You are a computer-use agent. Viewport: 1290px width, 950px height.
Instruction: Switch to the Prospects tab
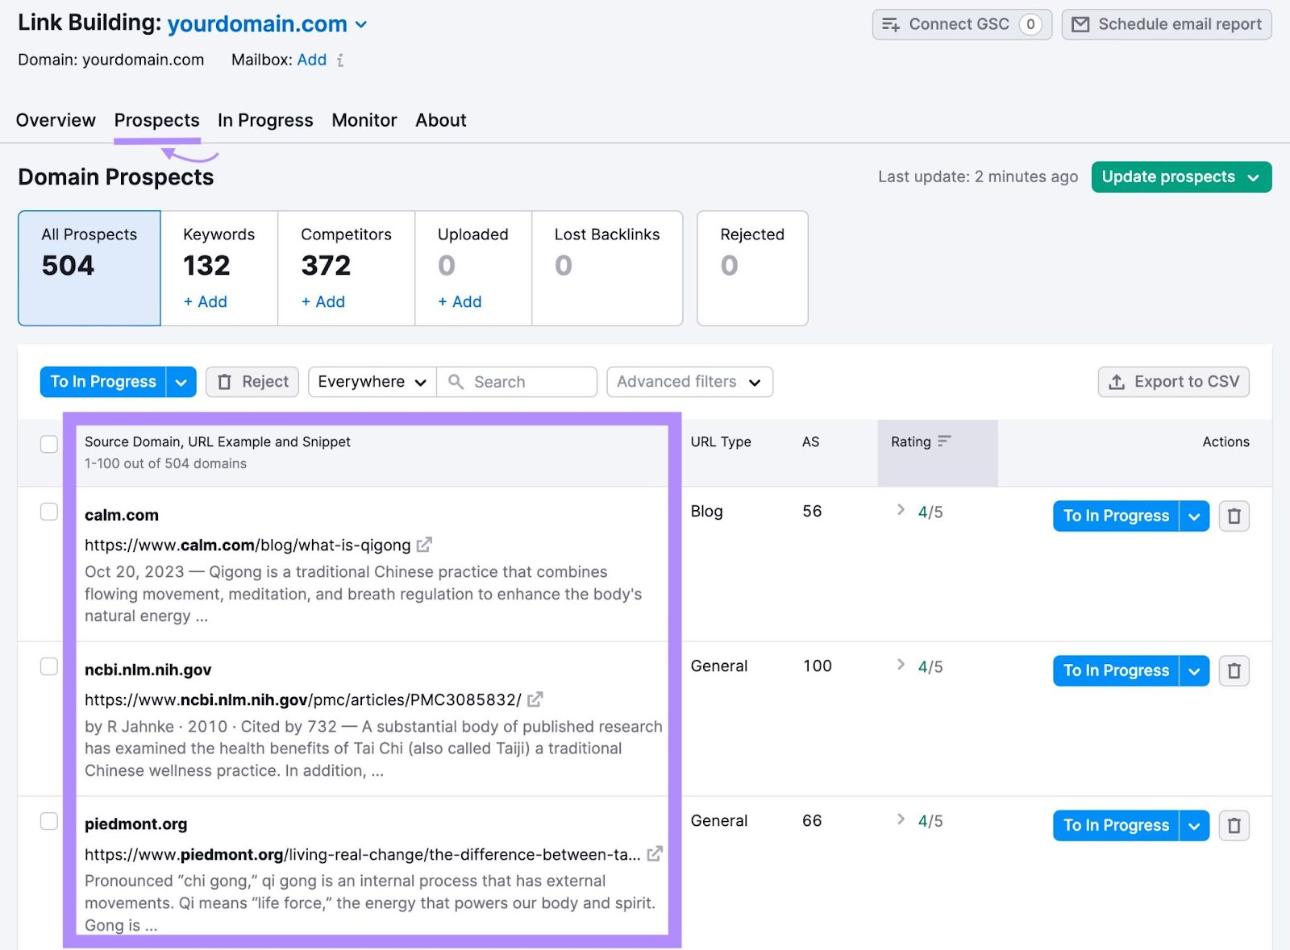click(156, 120)
